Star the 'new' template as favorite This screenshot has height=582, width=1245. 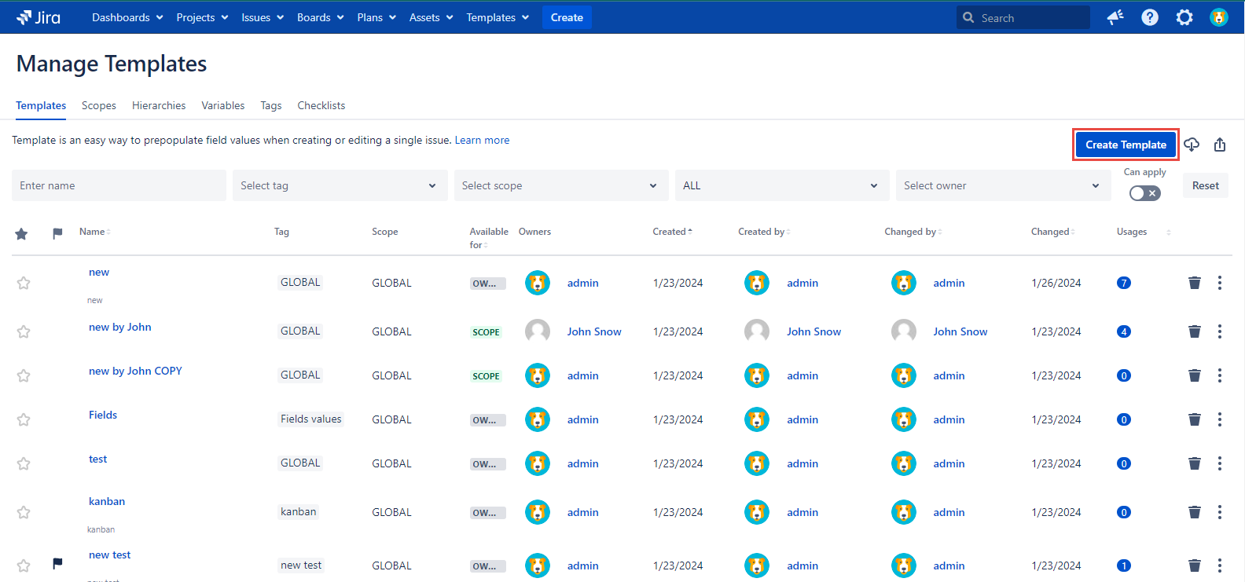coord(24,283)
